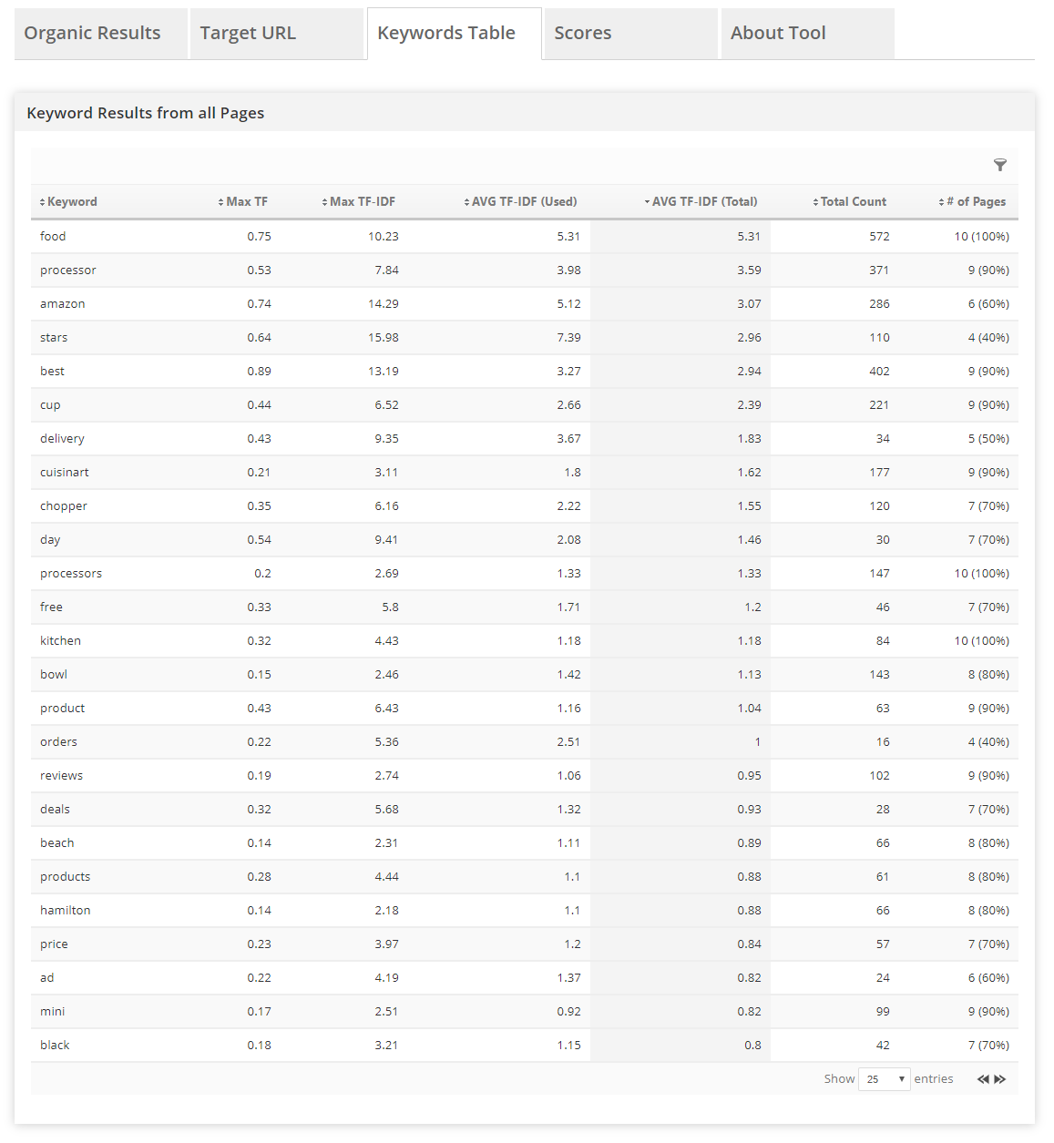Select the 'hamilton' keyword row
1054x1143 pixels.
tap(66, 911)
